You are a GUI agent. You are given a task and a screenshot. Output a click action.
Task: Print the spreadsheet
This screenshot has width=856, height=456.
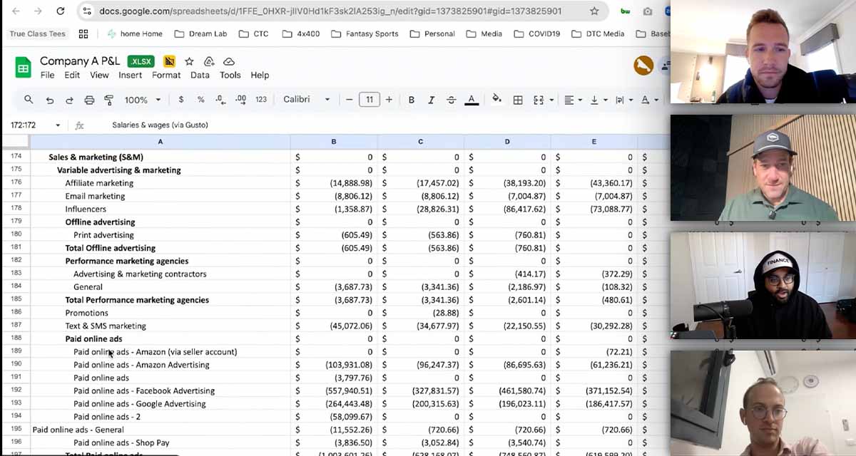(x=89, y=100)
